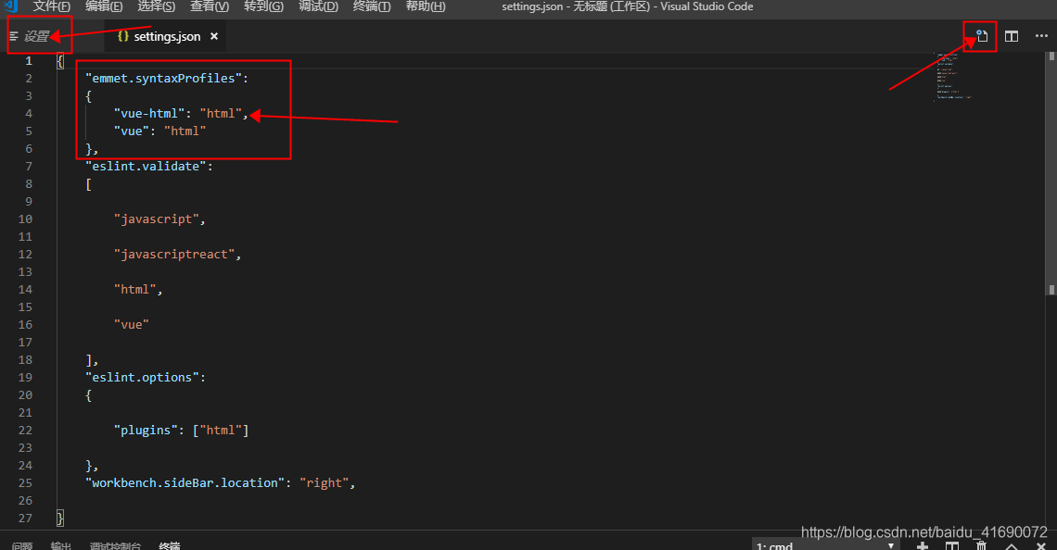Click the "vue" string on line 16
Image resolution: width=1057 pixels, height=550 pixels.
point(132,324)
